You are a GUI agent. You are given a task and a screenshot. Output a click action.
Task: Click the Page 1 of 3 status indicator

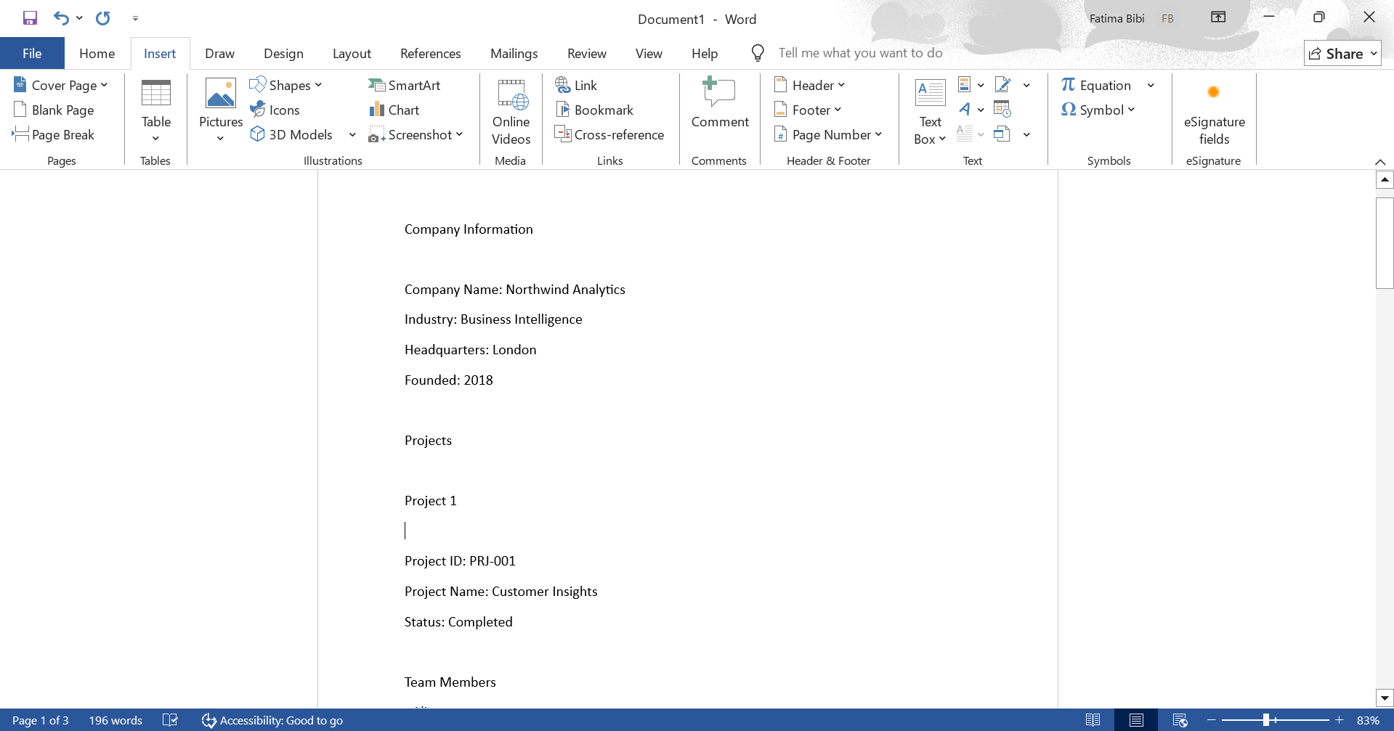[41, 720]
